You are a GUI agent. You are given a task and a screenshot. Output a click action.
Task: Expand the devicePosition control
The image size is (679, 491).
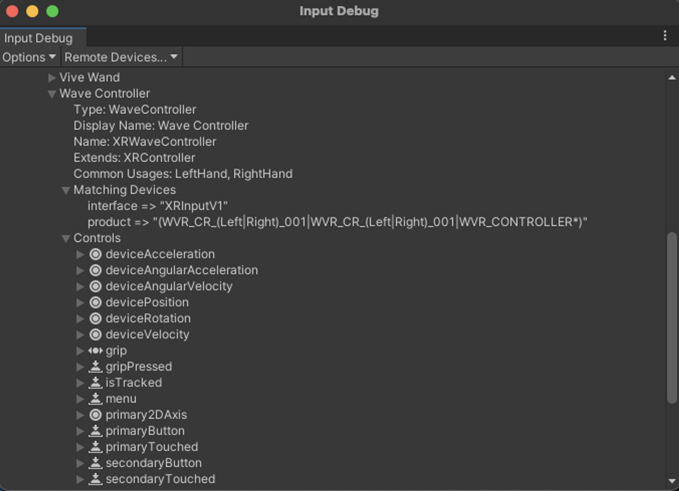click(x=80, y=303)
